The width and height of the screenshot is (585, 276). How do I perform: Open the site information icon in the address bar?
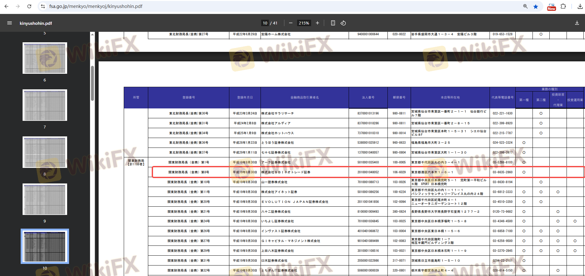pyautogui.click(x=43, y=6)
